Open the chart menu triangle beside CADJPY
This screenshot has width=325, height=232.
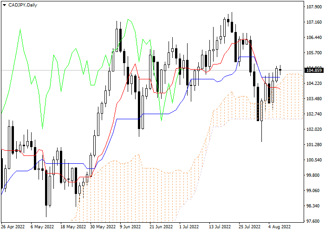(x=4, y=5)
